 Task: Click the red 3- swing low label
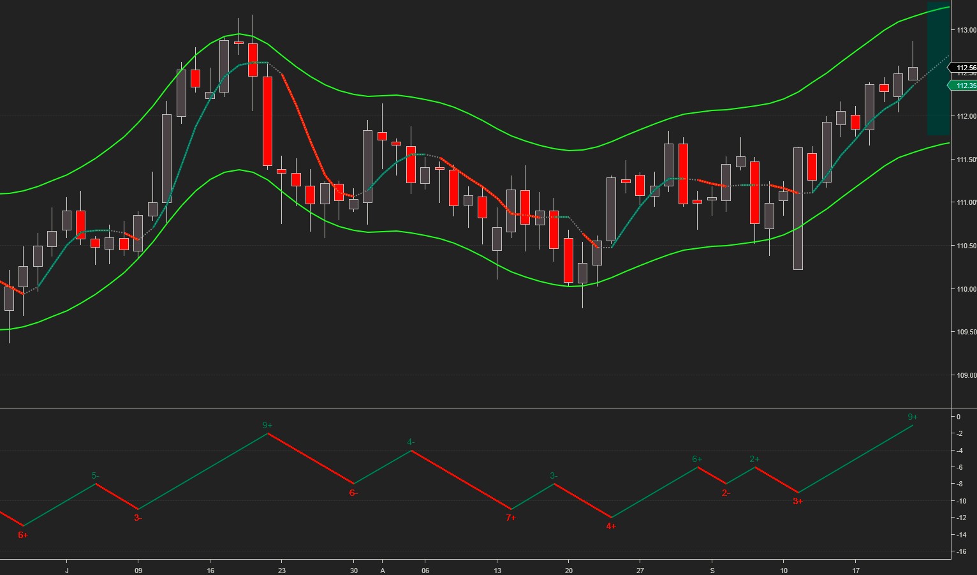click(138, 518)
